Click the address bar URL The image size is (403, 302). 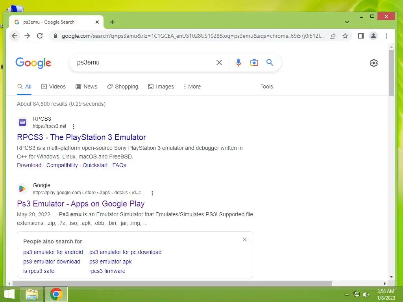click(192, 36)
